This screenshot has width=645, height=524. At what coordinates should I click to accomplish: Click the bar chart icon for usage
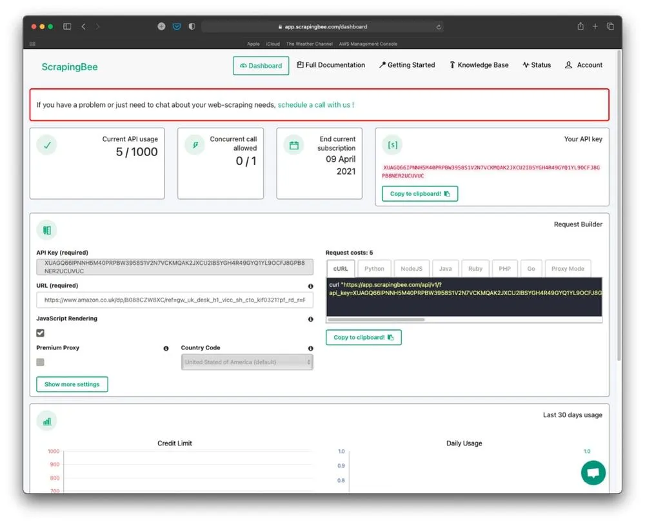click(47, 422)
